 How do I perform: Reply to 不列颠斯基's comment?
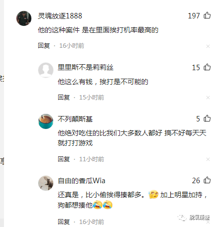[64, 159]
